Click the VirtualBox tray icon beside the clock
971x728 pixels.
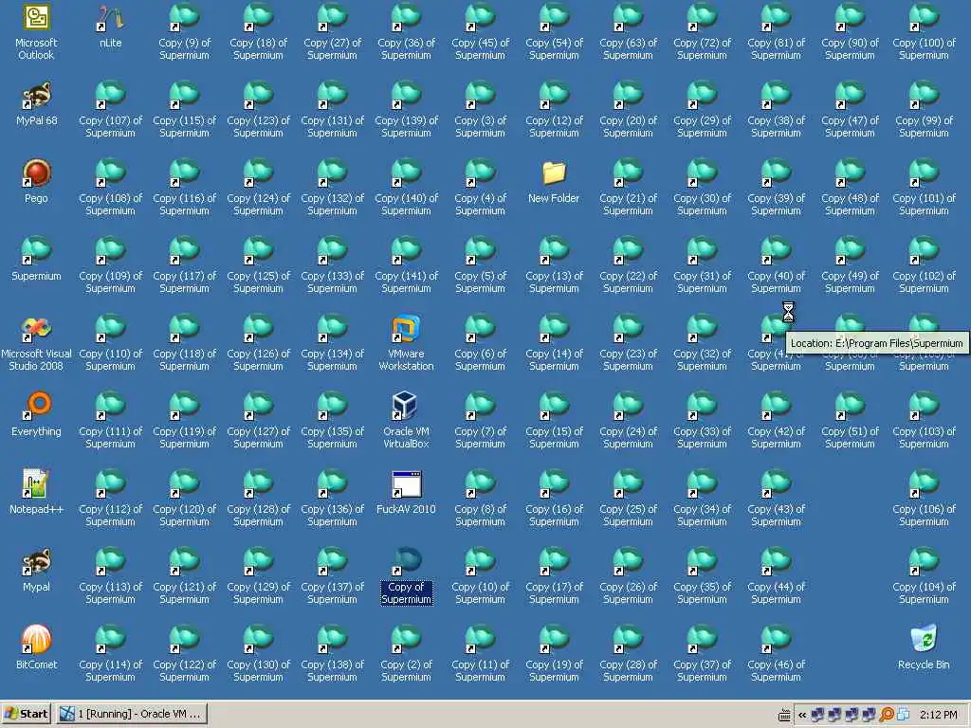tap(904, 715)
